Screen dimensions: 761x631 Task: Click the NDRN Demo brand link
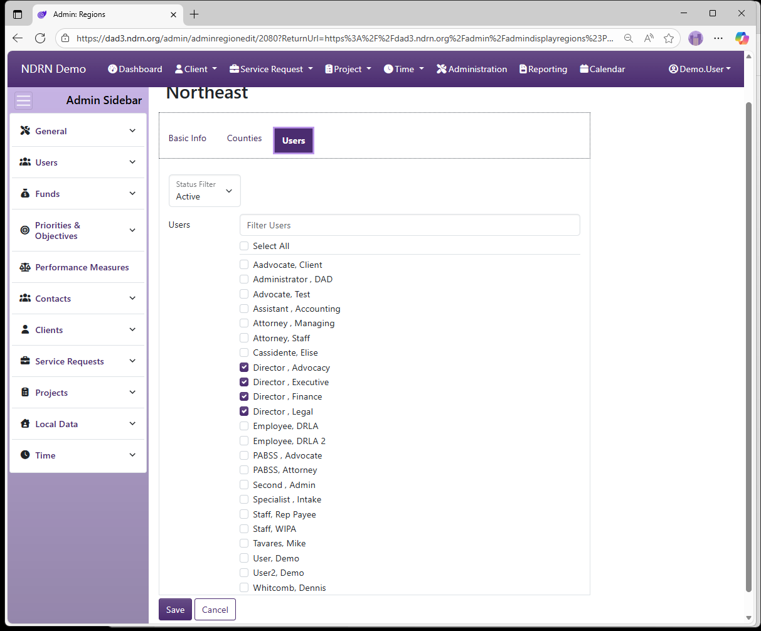coord(53,69)
